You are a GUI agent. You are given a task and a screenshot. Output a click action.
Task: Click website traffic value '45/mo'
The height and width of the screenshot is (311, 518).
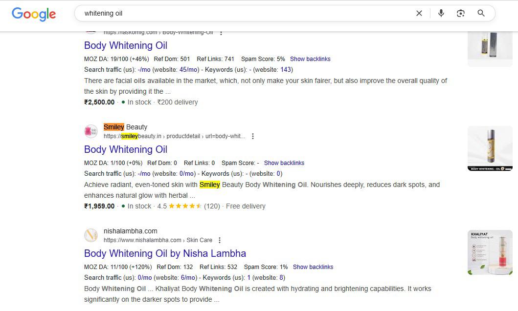(189, 70)
